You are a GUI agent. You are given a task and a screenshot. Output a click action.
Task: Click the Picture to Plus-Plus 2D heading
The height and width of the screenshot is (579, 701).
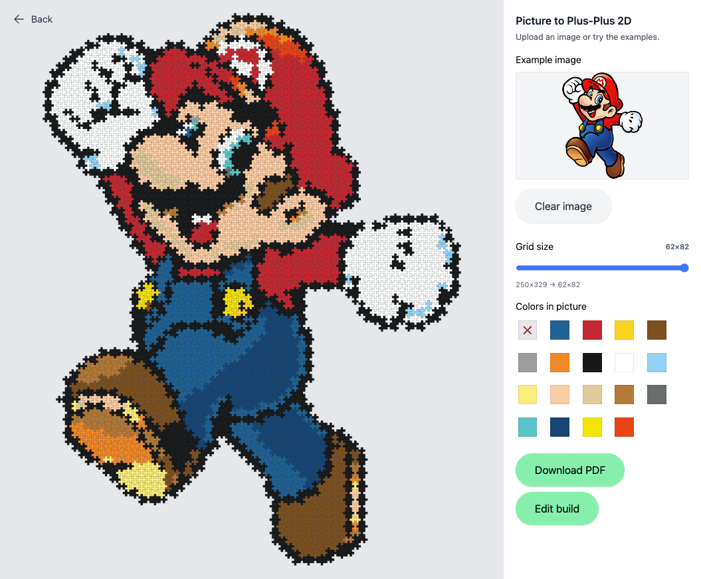(573, 21)
